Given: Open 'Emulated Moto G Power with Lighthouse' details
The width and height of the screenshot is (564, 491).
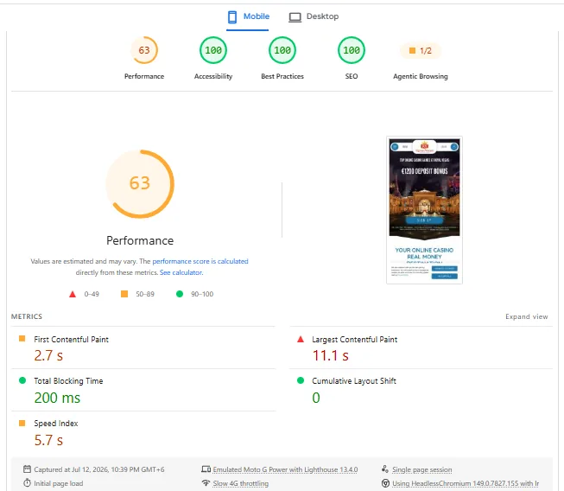Looking at the screenshot, I should [285, 469].
